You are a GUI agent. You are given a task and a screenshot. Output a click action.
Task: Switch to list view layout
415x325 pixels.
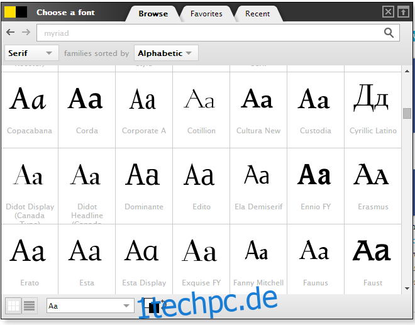29,306
